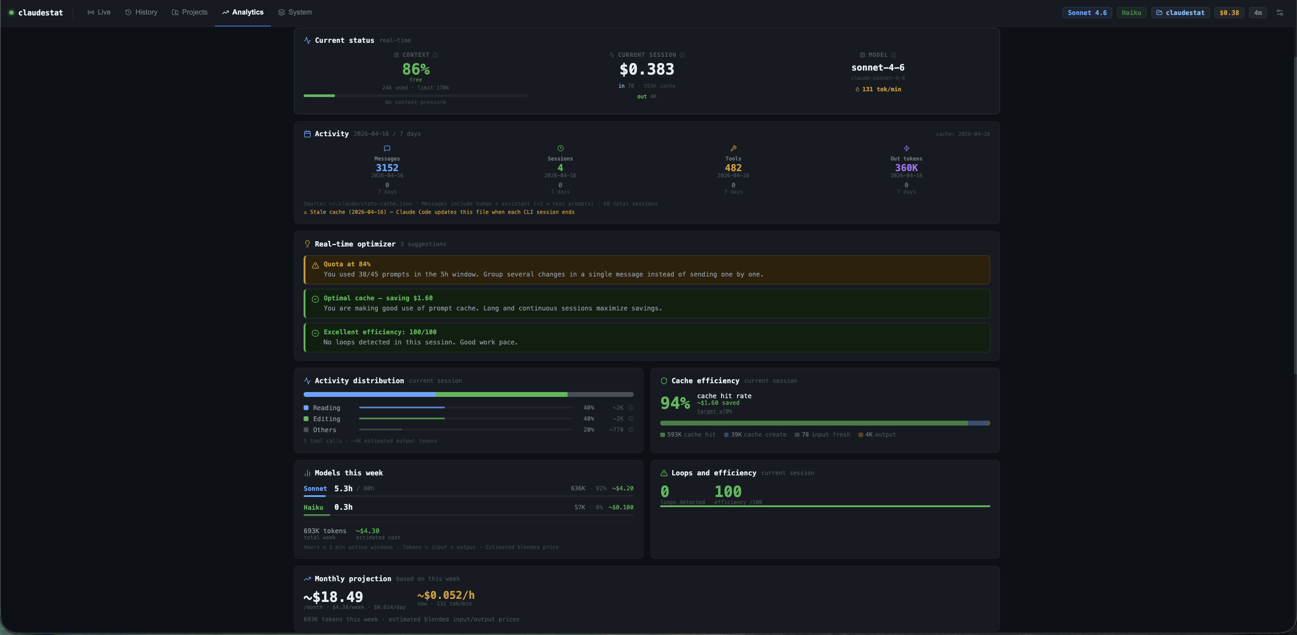1297x635 pixels.
Task: Click the 593K cache hit legend item
Action: [x=688, y=435]
